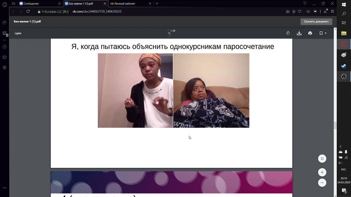
Task: Open tab search menu icon
Action: click(x=305, y=4)
